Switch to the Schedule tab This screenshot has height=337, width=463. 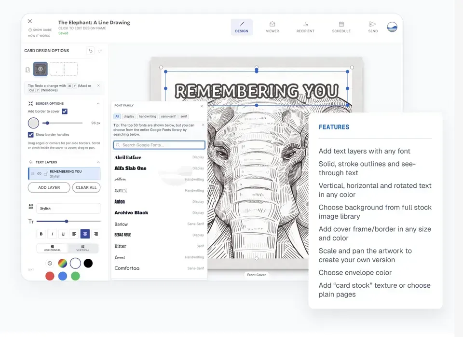(x=341, y=27)
